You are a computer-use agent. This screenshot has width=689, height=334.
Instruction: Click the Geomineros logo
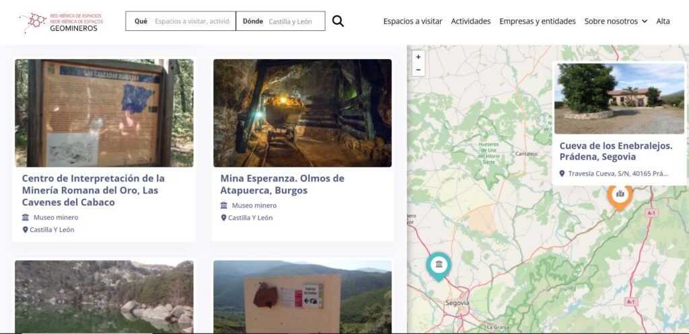[x=61, y=22]
